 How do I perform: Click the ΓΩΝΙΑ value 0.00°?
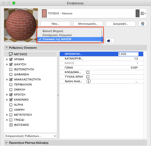[134, 68]
